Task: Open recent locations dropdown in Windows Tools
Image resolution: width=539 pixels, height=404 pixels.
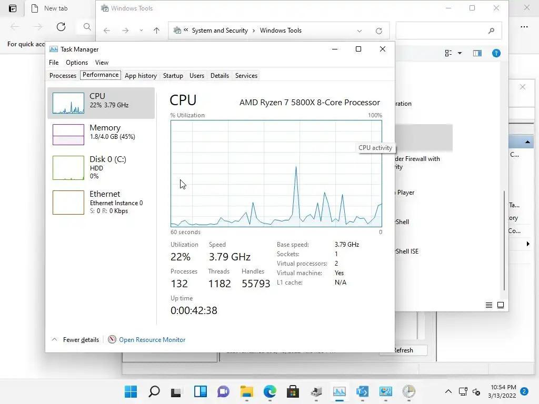Action: (141, 31)
